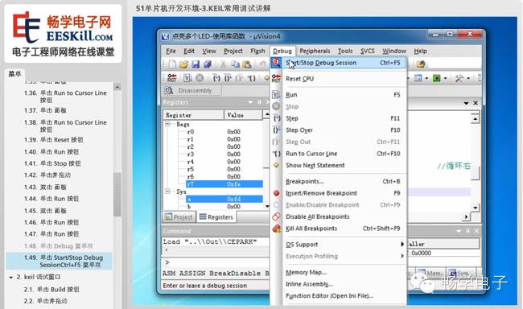This screenshot has width=523, height=309.
Task: Collapse the Sys tree node
Action: 168,192
